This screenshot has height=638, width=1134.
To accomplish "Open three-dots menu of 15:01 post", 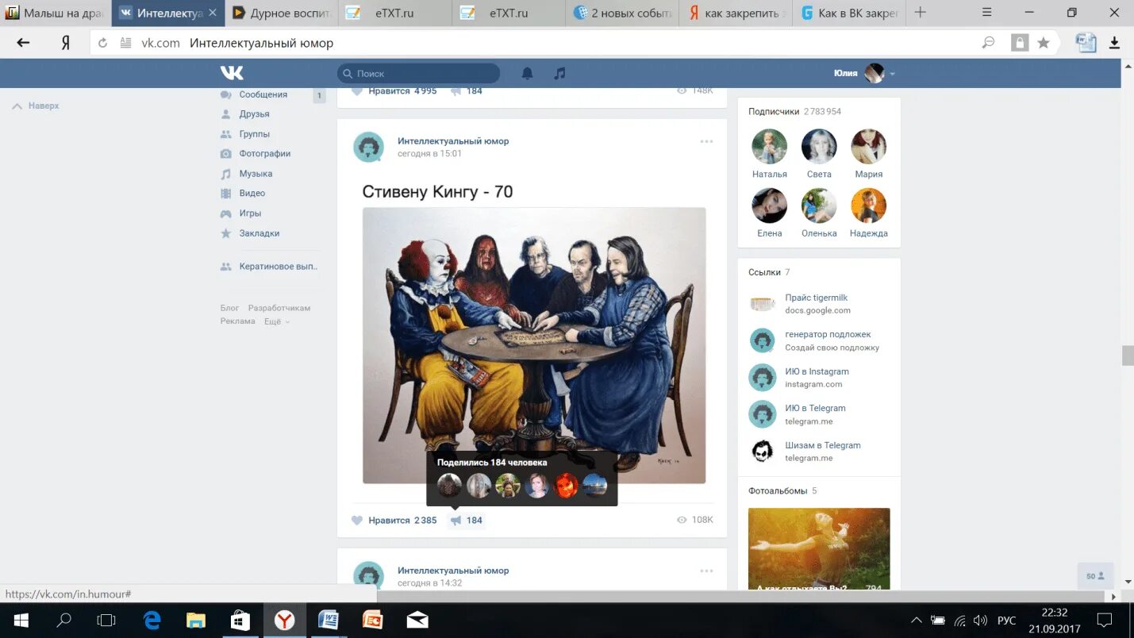I will pos(706,141).
